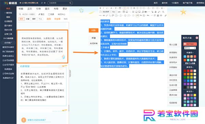
Task: Insert quotation mark blockquote
Action: (x=104, y=16)
